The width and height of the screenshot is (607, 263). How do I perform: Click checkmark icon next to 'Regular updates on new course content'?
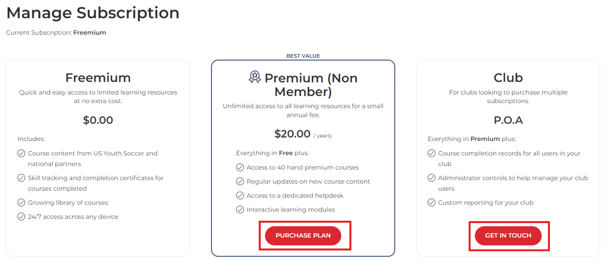point(240,181)
